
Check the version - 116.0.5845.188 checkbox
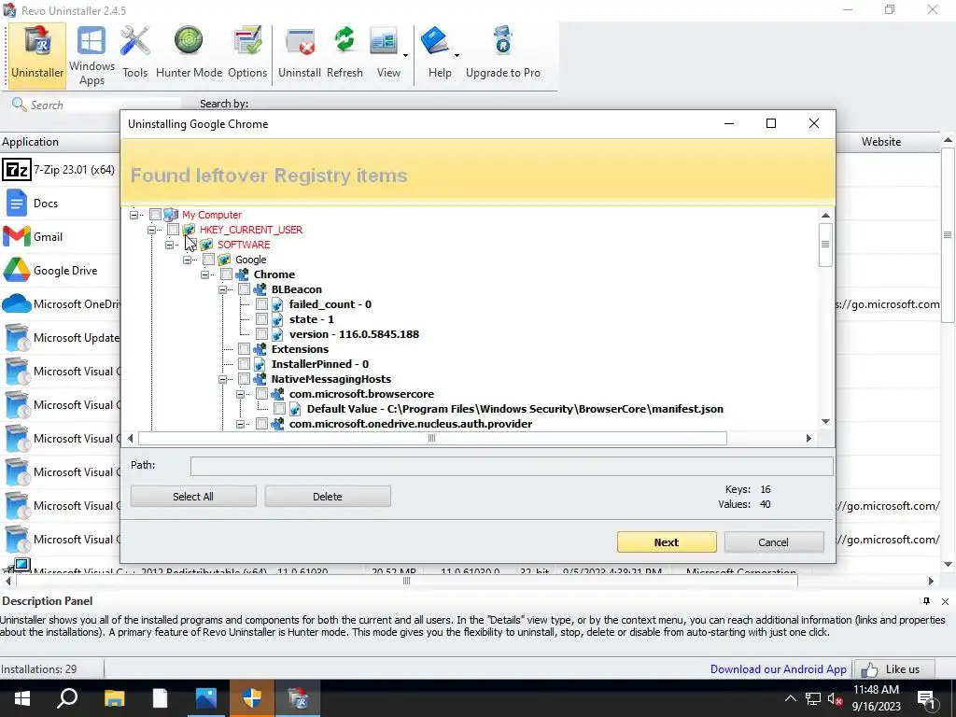pyautogui.click(x=261, y=333)
